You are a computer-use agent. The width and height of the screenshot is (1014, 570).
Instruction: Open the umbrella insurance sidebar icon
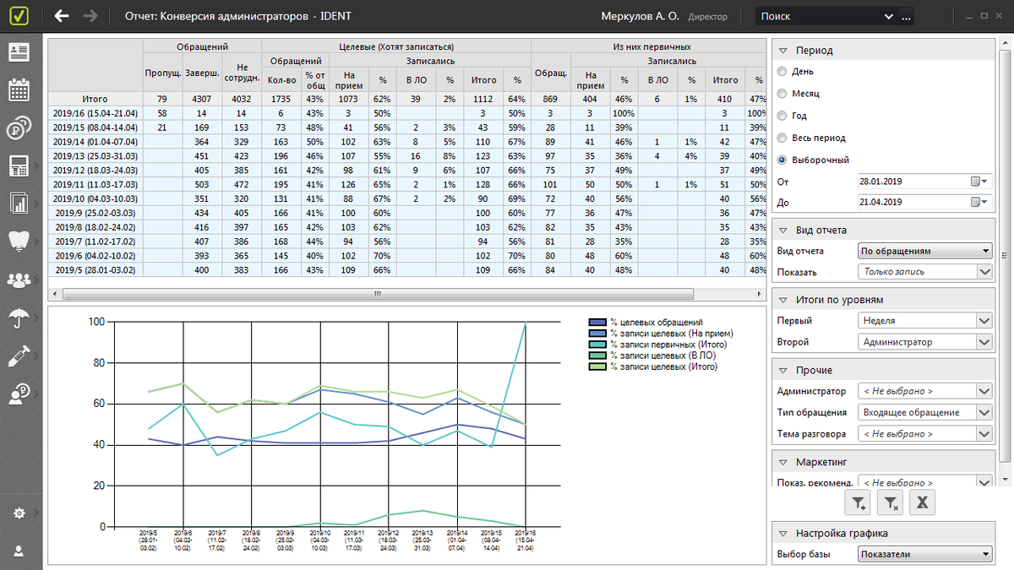18,318
